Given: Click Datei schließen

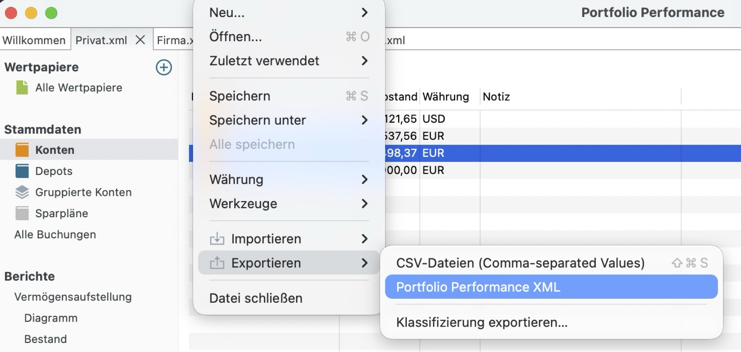Looking at the screenshot, I should [x=255, y=298].
